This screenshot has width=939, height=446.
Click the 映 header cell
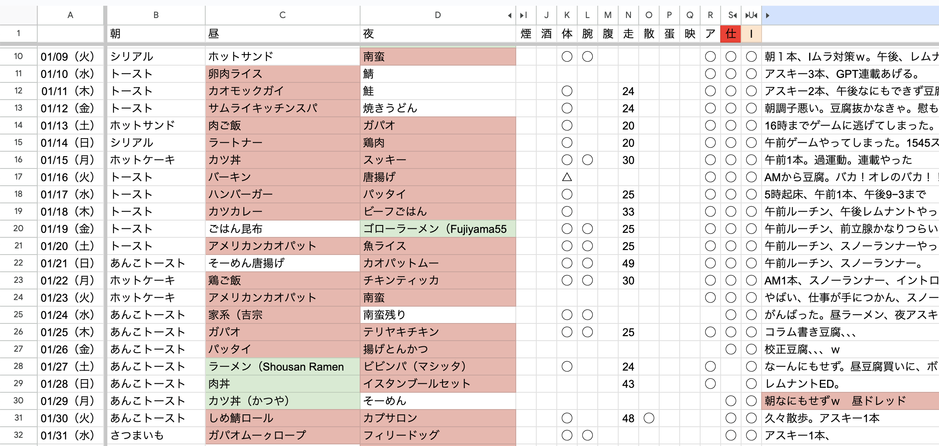click(x=690, y=34)
